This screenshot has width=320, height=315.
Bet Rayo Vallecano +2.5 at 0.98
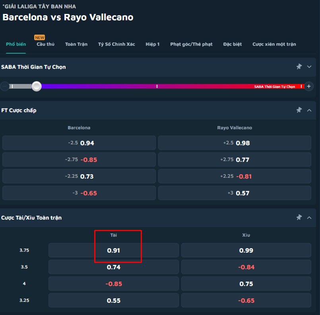[235, 143]
